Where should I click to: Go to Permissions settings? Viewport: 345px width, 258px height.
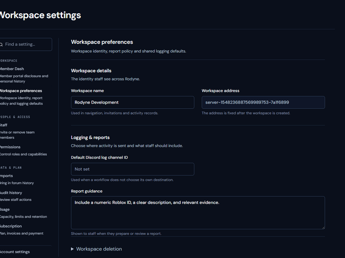coord(10,147)
